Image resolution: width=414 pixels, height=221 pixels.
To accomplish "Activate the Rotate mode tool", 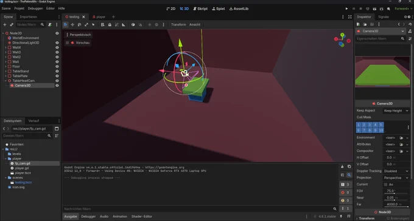I will [x=80, y=24].
